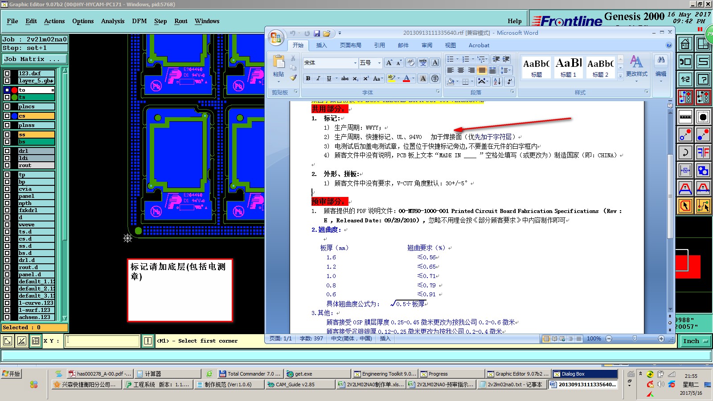The width and height of the screenshot is (713, 401).
Task: Click the X Y coordinate input field
Action: 102,341
